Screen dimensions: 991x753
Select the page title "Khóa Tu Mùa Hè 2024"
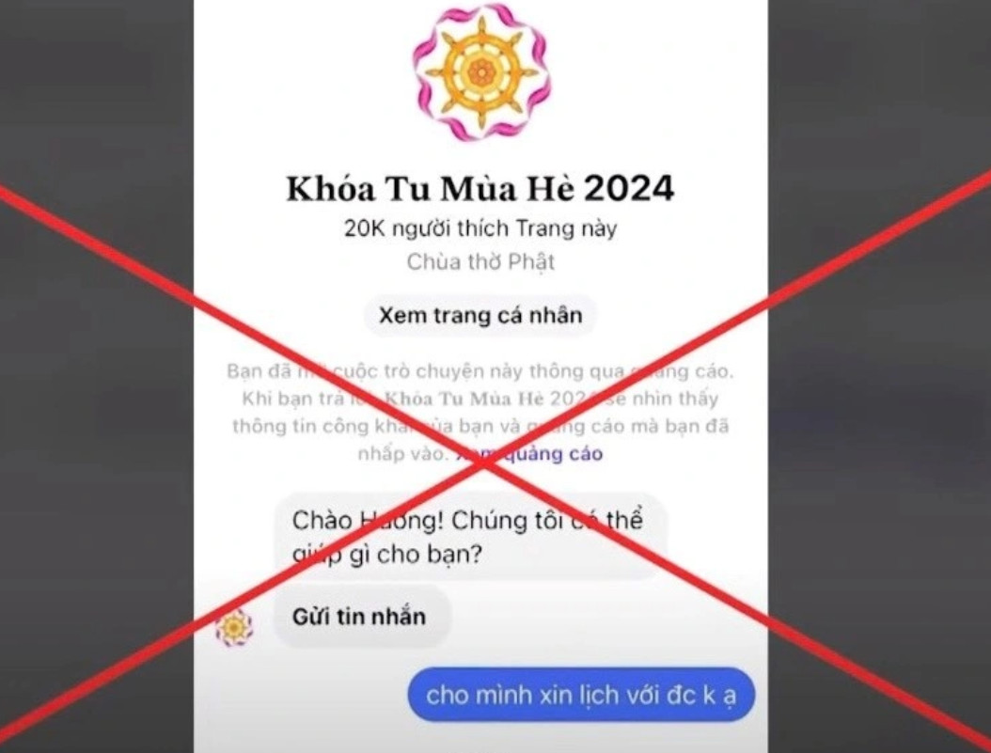click(480, 188)
